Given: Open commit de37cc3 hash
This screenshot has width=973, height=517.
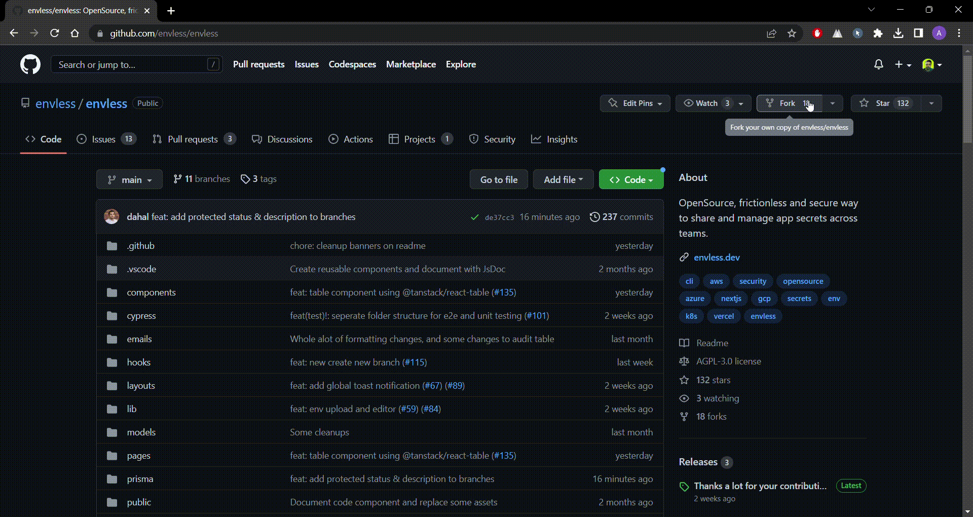Looking at the screenshot, I should pos(499,217).
